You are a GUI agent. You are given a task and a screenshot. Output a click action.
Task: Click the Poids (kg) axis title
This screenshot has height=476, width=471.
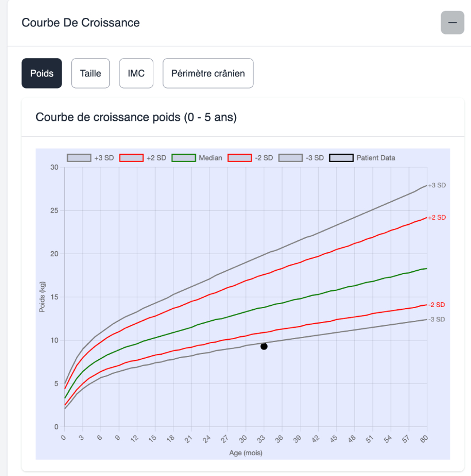(x=43, y=297)
